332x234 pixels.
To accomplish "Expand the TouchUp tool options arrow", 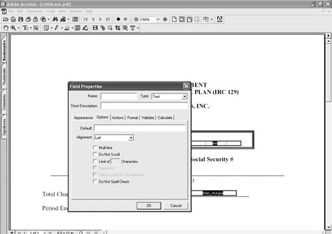I will pyautogui.click(x=138, y=28).
